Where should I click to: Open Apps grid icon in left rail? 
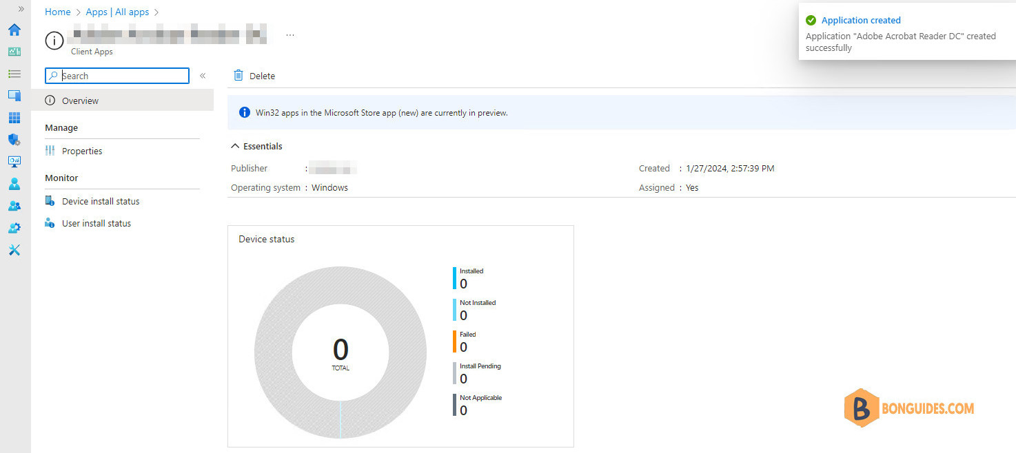click(x=14, y=118)
